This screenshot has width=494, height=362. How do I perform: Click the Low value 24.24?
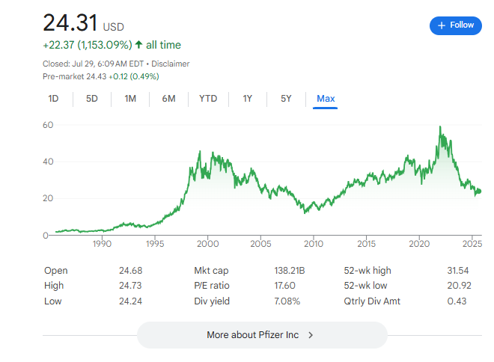pyautogui.click(x=130, y=301)
